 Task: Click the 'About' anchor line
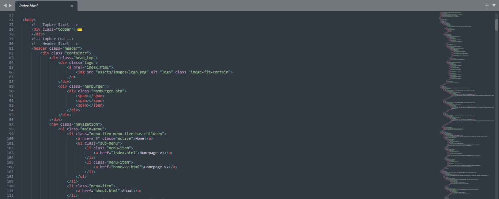[109, 191]
